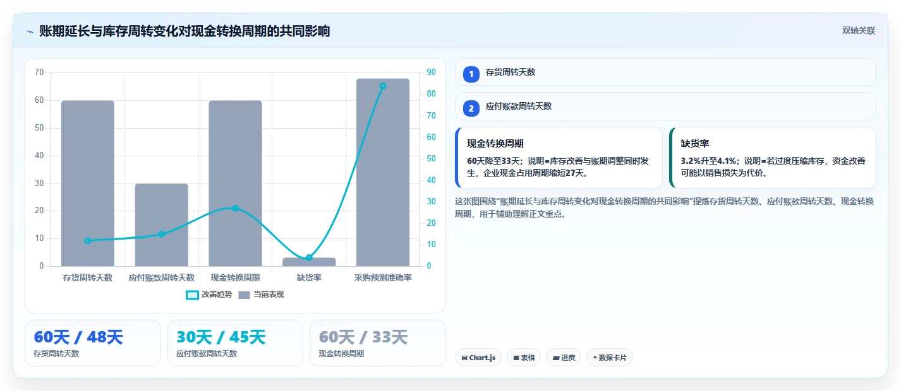The height and width of the screenshot is (391, 901).
Task: Click the 进度 tag icon
Action: (x=555, y=358)
